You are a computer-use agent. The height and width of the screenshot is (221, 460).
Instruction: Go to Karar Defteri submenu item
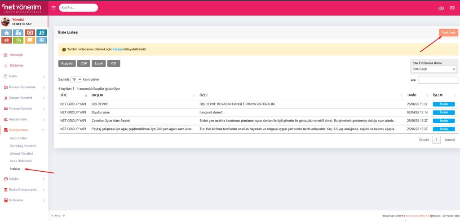tap(19, 139)
